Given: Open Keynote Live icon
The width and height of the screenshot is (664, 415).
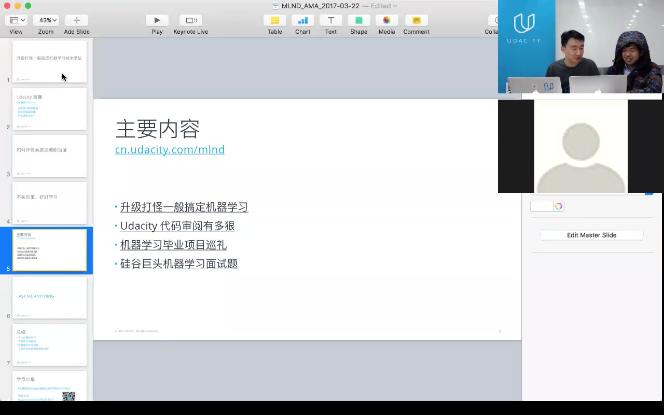Looking at the screenshot, I should click(x=191, y=20).
